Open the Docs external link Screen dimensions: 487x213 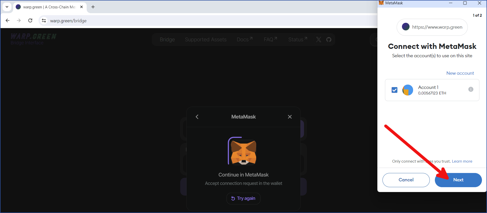(x=244, y=40)
